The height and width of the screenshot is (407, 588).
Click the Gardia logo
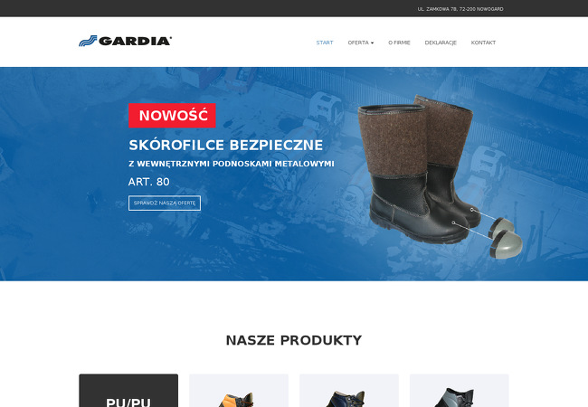click(125, 41)
